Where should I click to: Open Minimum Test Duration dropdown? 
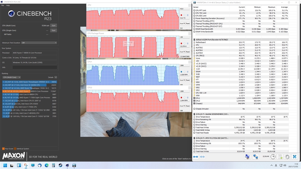point(39,43)
